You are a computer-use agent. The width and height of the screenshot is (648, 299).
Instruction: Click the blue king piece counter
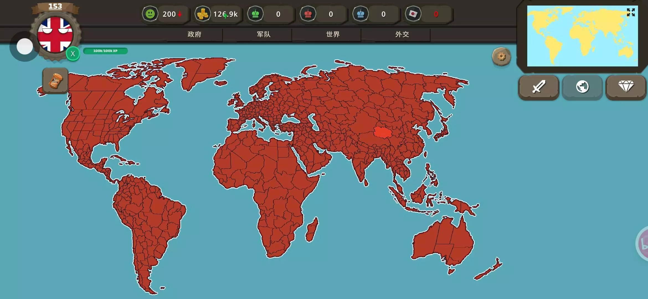[x=361, y=14]
